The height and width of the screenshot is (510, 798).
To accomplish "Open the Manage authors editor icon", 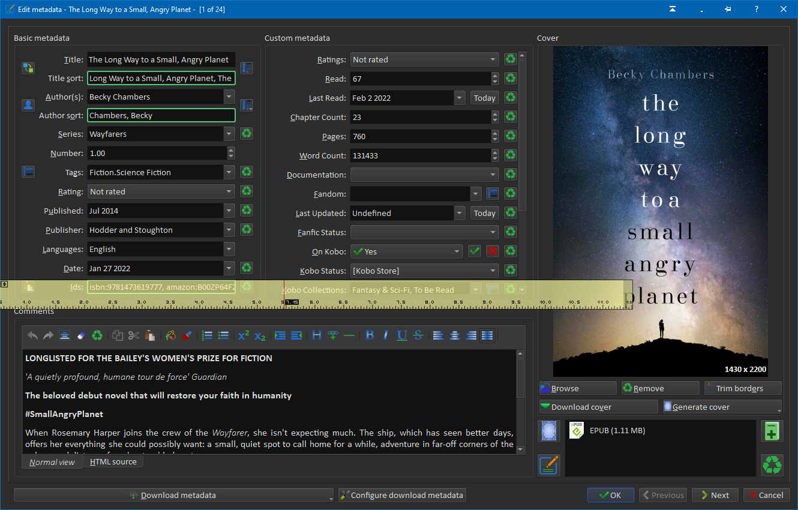I will [28, 105].
